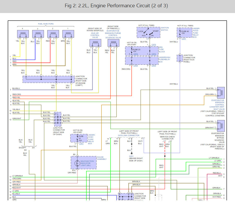Click the GAUGE ASSEMBLY label
Screen dimensions: 235x210
[102, 158]
